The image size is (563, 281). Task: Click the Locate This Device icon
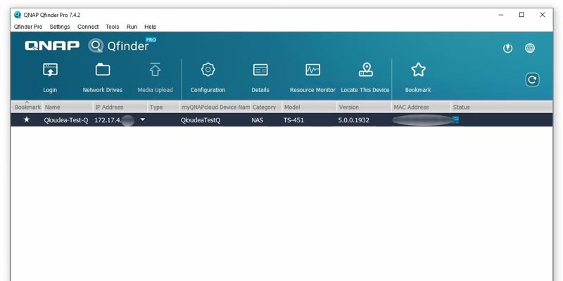tap(365, 70)
